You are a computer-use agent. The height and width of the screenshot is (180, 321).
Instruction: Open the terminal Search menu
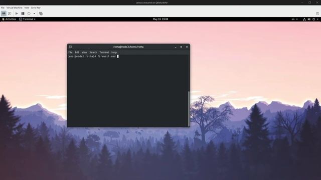93,52
